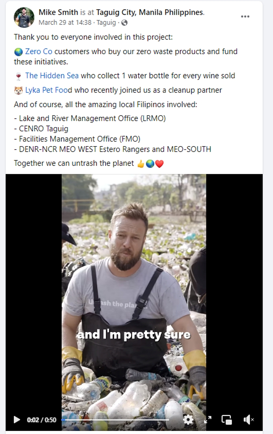
Task: Click the globe emoji beside Zero Co
Action: click(18, 52)
